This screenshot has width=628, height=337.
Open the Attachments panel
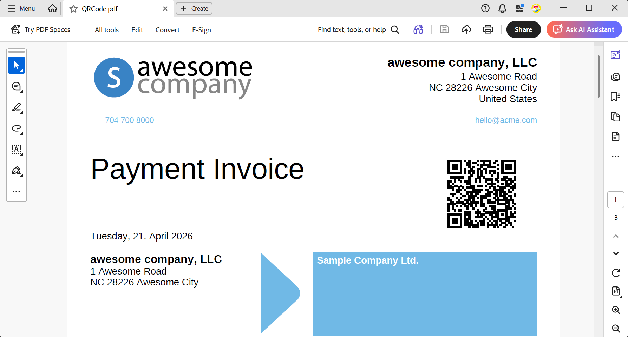tap(615, 137)
